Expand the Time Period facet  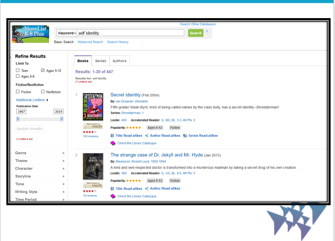point(40,199)
